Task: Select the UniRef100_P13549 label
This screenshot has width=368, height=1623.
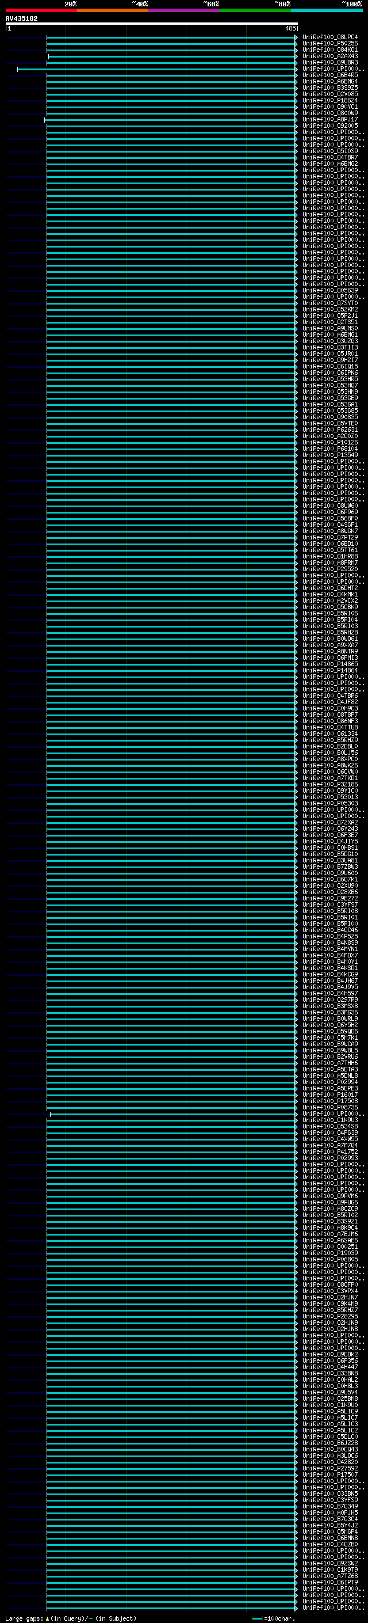Action: [x=330, y=455]
